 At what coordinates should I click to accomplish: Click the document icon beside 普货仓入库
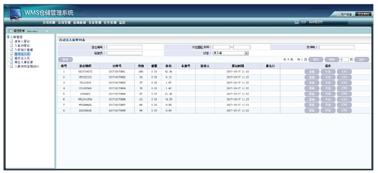click(11, 58)
